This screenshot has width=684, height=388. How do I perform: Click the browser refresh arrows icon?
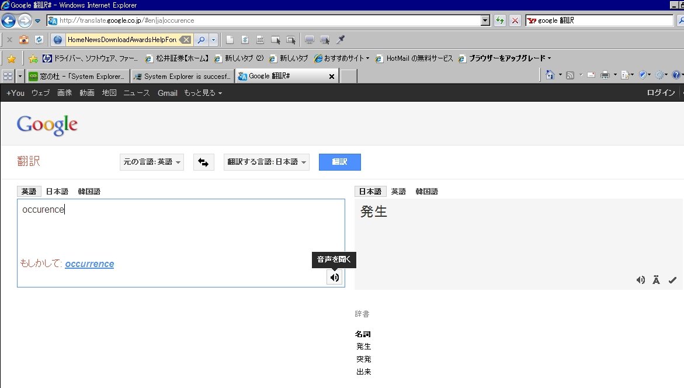pos(500,20)
